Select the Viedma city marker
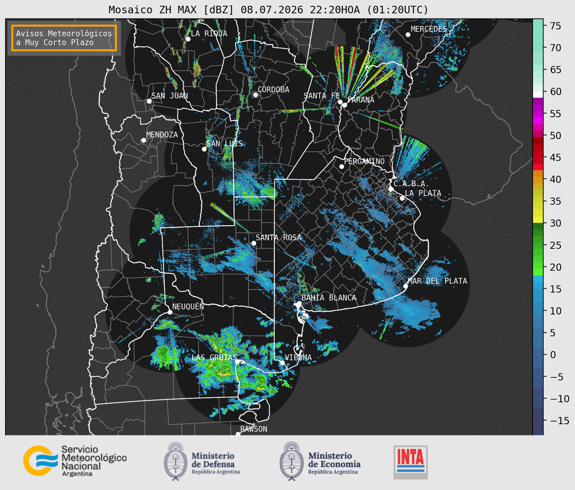The image size is (575, 490). 282,363
